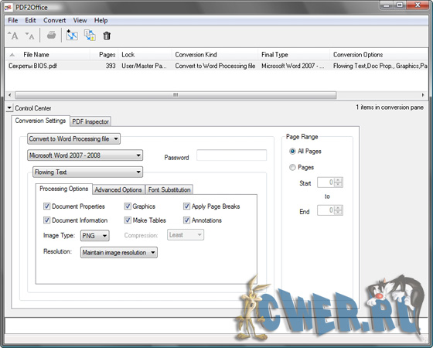Select the Pages radio button
Screen dimensions: 433x348
(x=292, y=167)
